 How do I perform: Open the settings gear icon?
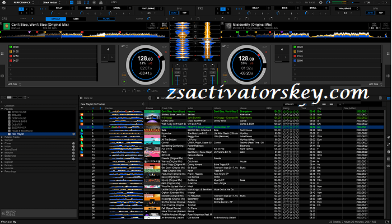click(x=321, y=2)
